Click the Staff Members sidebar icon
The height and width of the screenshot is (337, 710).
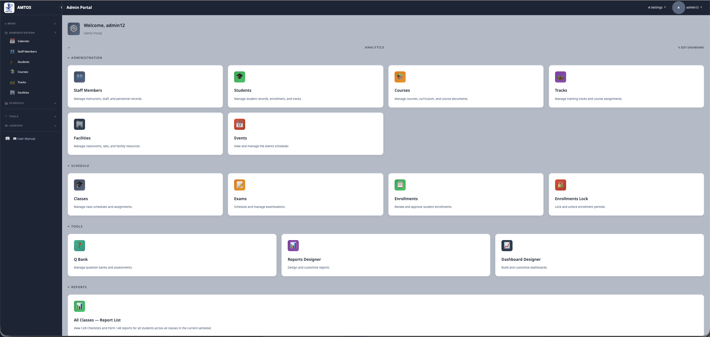tap(12, 51)
